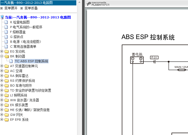
Task: Open the 当前:一汽奔腾--B90 电路图 root link
Action: pyautogui.click(x=38, y=17)
